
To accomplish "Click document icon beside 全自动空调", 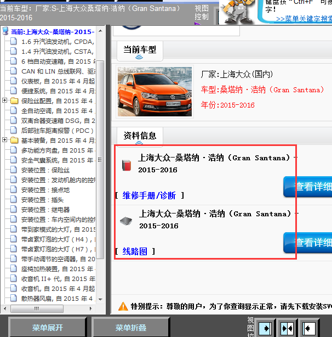I will click(x=14, y=110).
